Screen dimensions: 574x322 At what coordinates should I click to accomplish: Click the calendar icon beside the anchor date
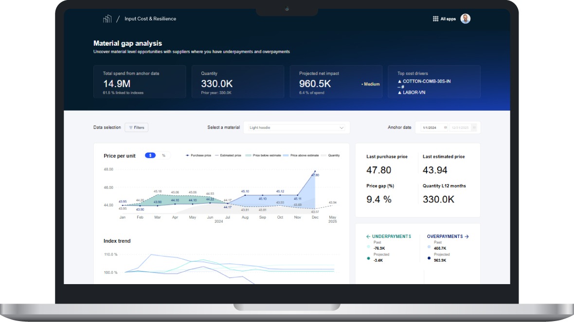[445, 127]
